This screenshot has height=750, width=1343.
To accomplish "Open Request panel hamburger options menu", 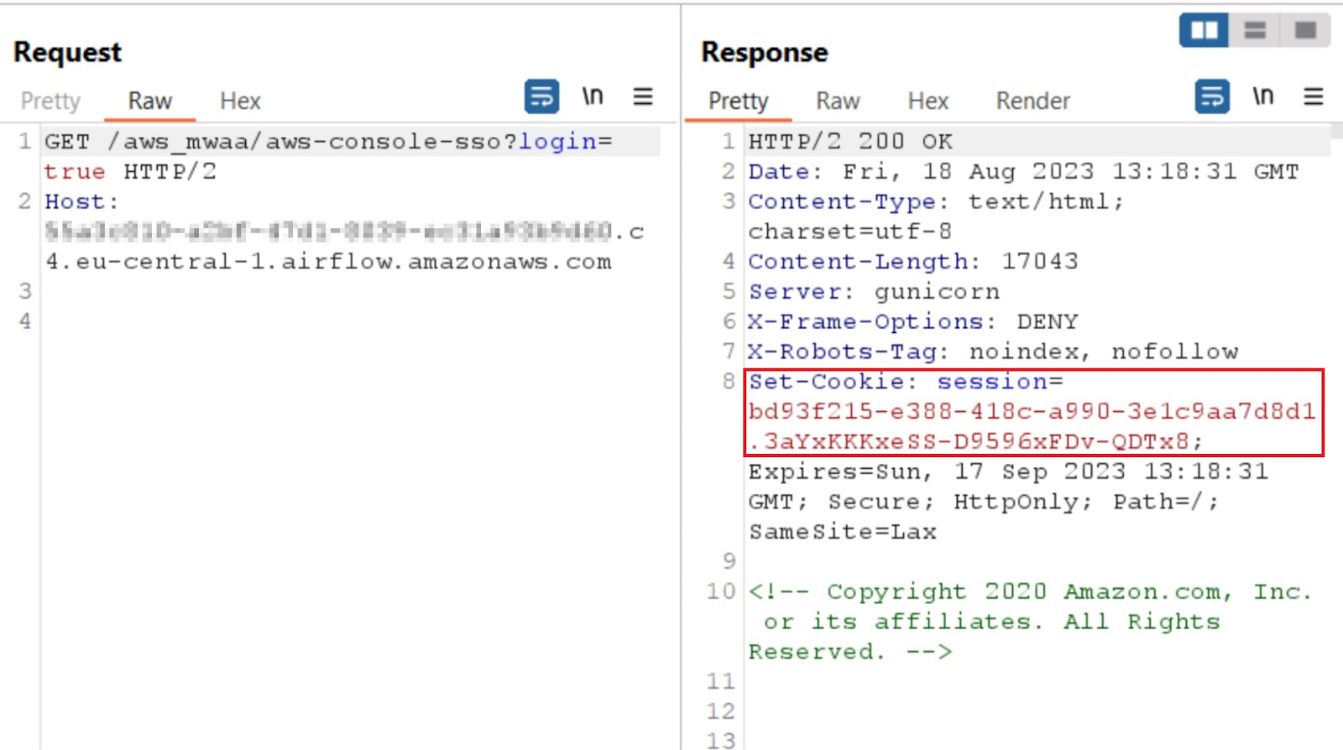I will (643, 96).
